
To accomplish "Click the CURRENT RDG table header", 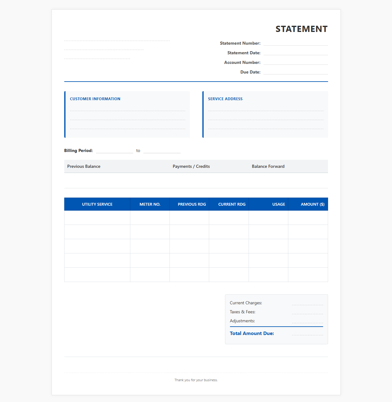I will coord(229,204).
